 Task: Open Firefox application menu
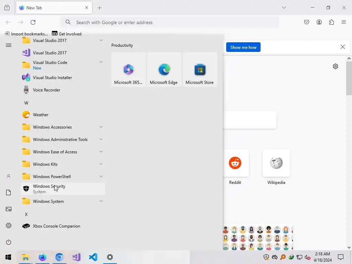click(344, 22)
